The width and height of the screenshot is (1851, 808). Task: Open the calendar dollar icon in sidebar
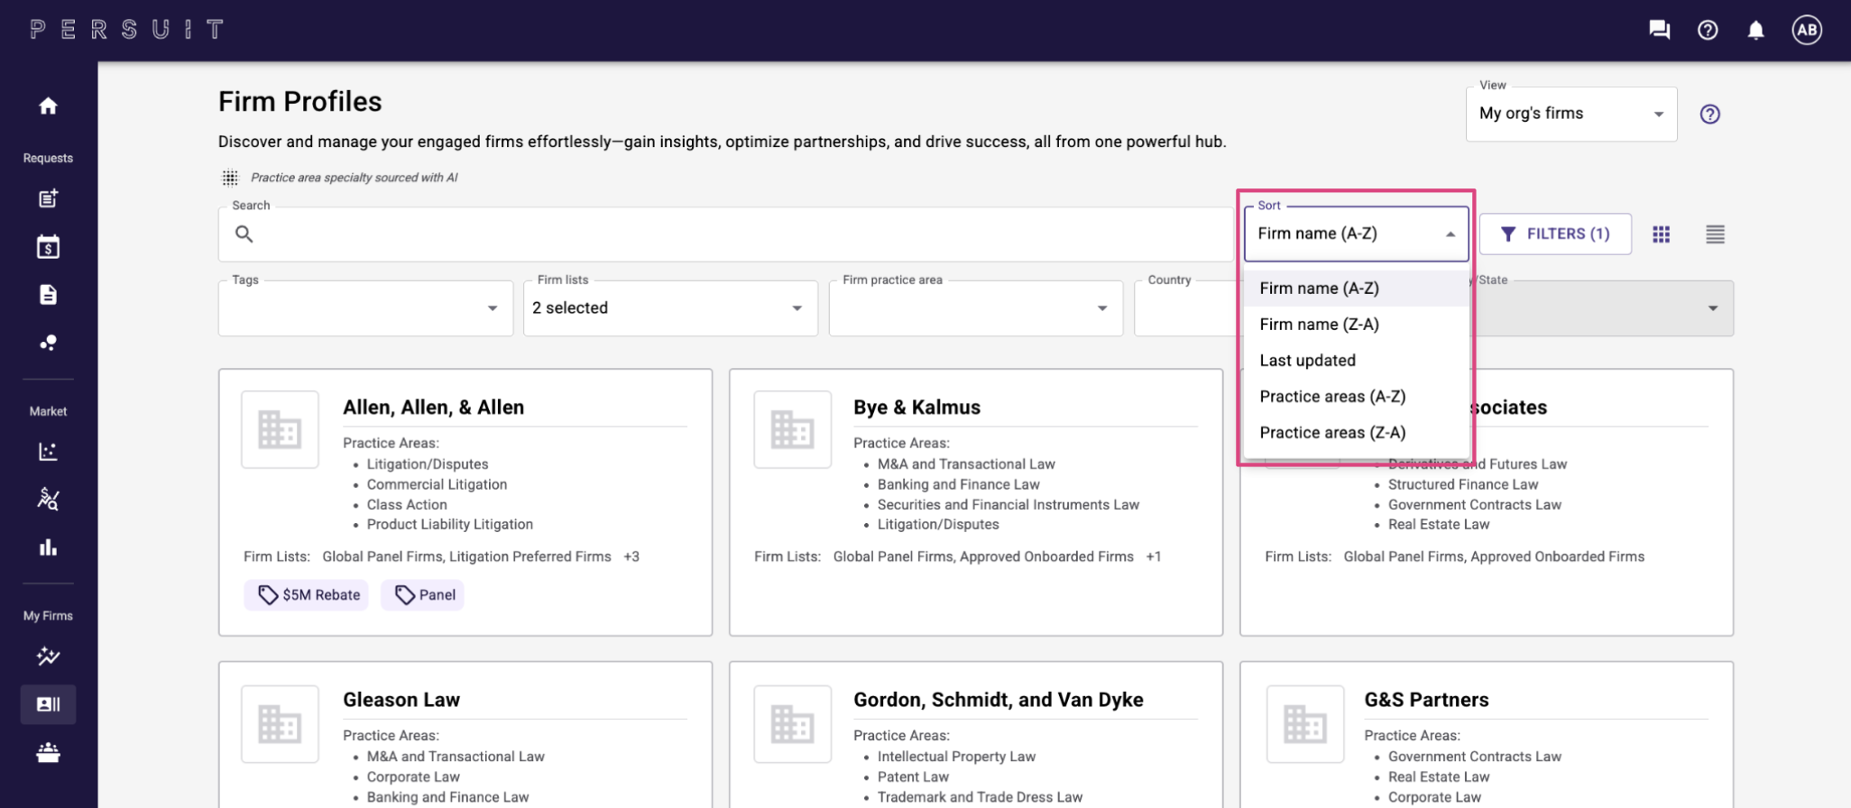pyautogui.click(x=48, y=246)
